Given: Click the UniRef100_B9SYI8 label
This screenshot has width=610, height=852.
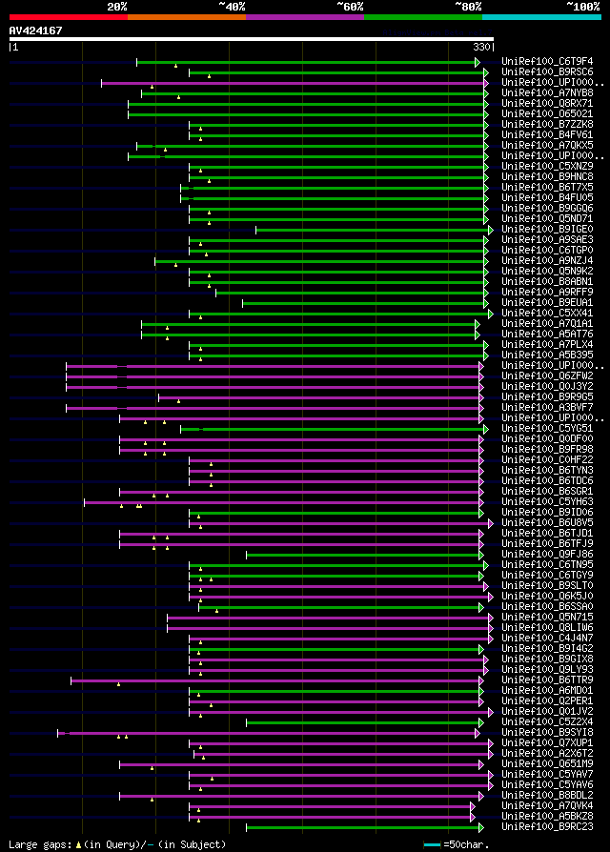Looking at the screenshot, I should pos(547,733).
